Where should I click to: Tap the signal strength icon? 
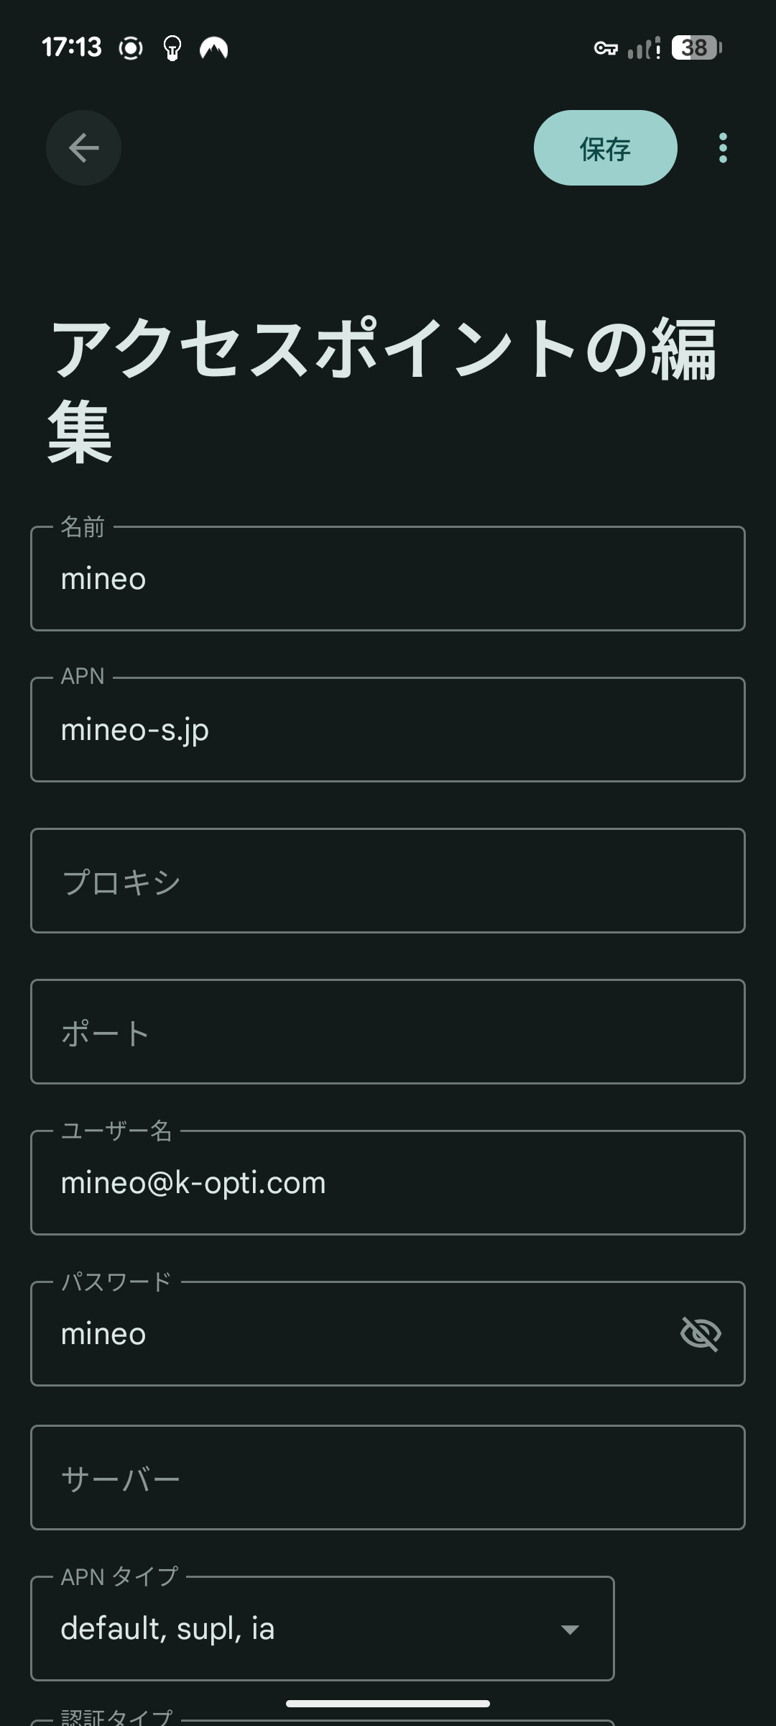[644, 48]
